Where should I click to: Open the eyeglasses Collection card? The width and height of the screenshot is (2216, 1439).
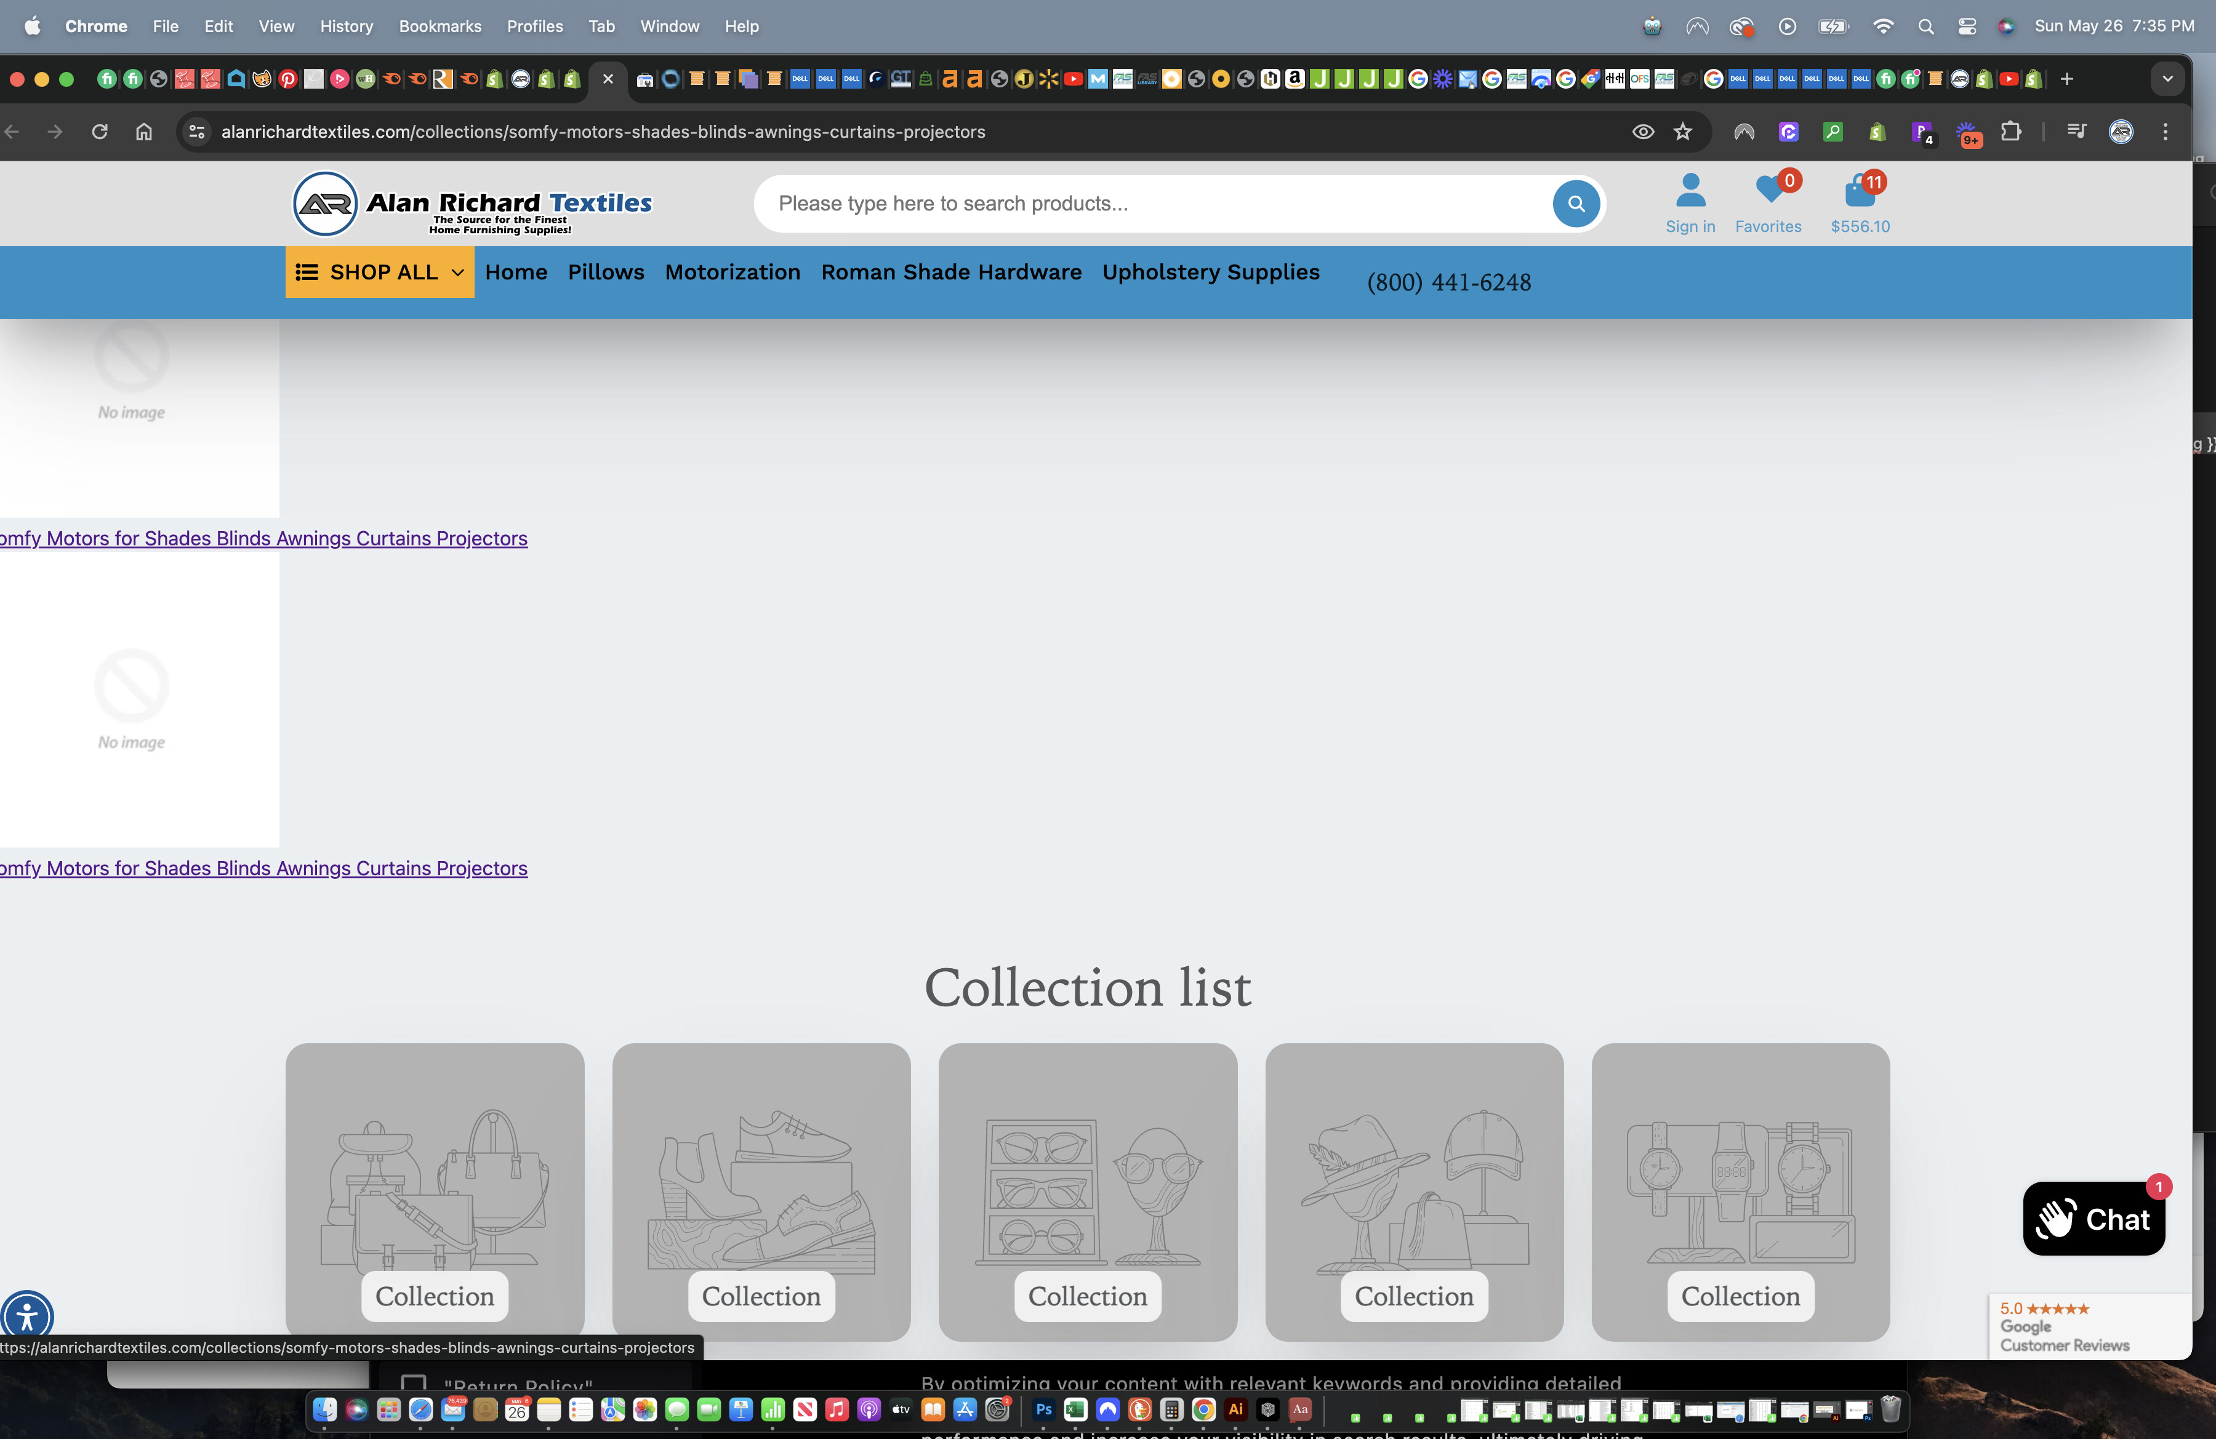pyautogui.click(x=1088, y=1192)
